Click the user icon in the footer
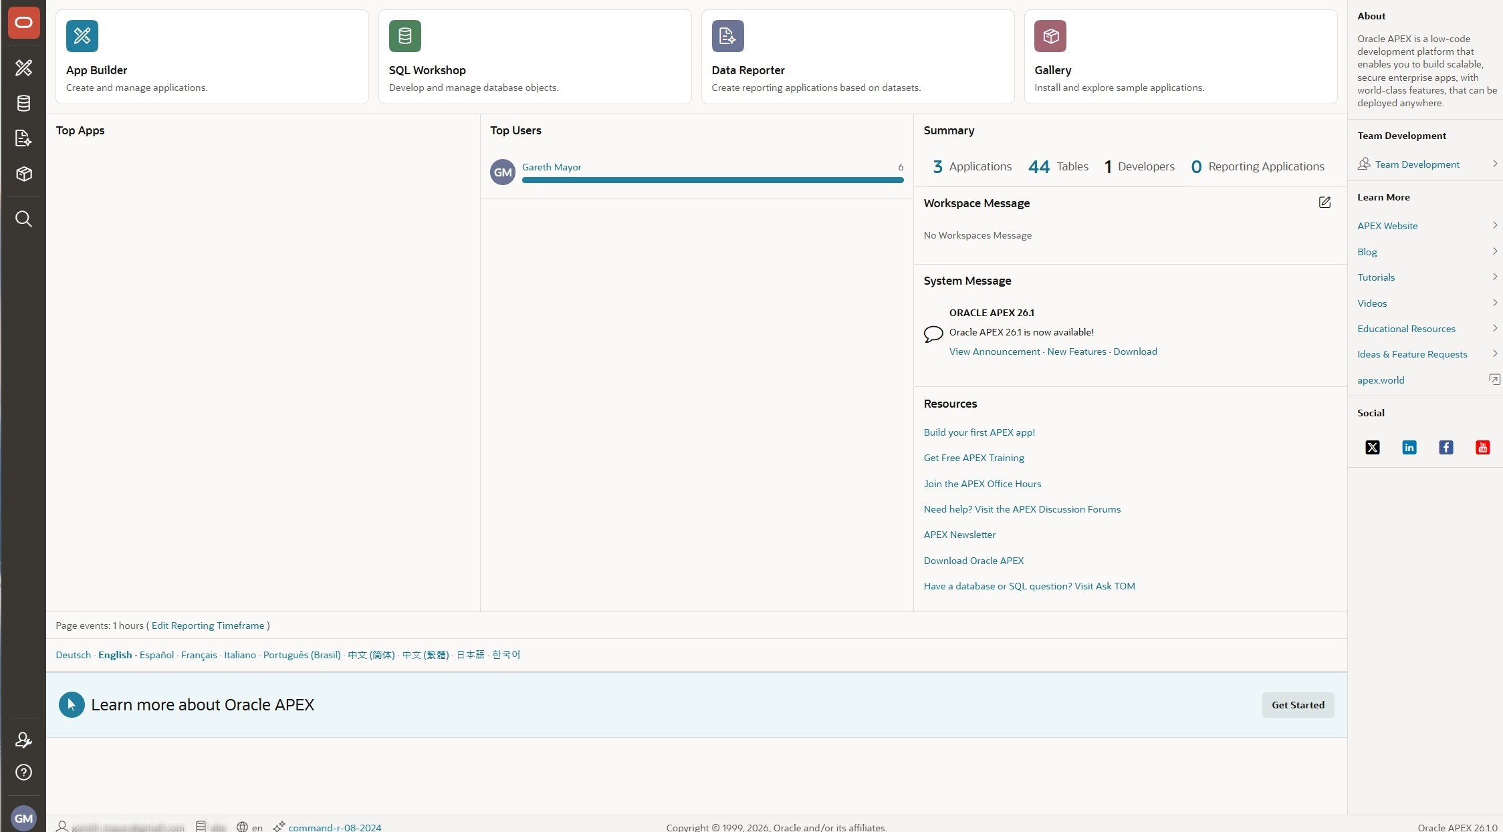The height and width of the screenshot is (832, 1503). (62, 827)
